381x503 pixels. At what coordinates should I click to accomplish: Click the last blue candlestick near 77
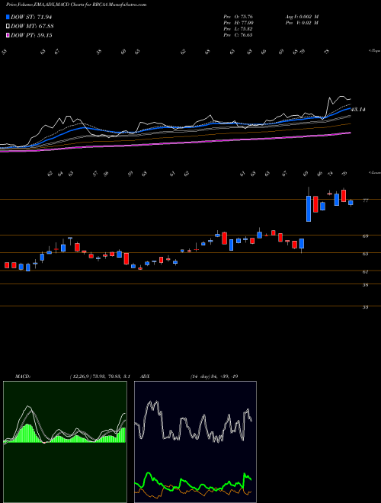click(351, 203)
